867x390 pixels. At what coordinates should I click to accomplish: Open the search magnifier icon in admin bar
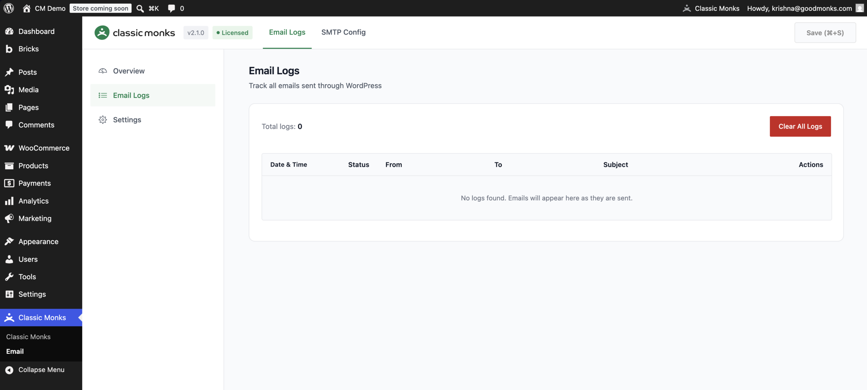(140, 8)
